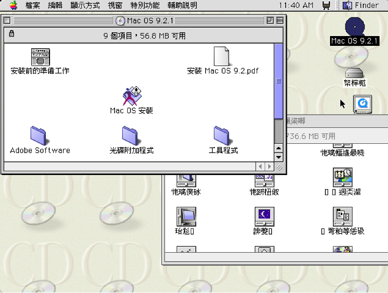The image size is (388, 293).
Task: Close the Mac OS 9.2.1 window
Action: tap(7, 20)
